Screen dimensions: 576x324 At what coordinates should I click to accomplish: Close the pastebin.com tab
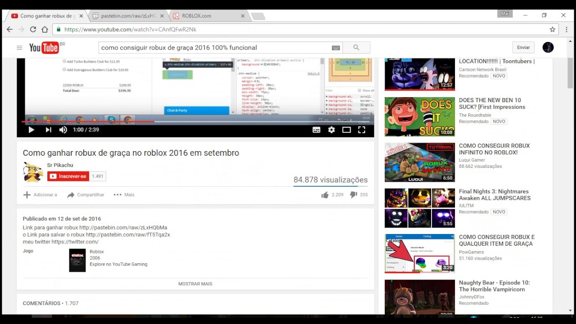point(162,16)
